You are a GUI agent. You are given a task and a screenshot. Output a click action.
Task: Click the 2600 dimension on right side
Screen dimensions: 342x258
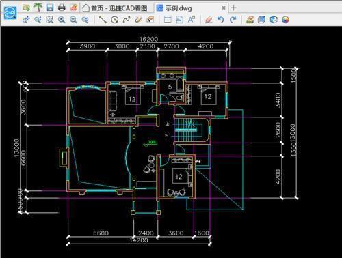278,130
